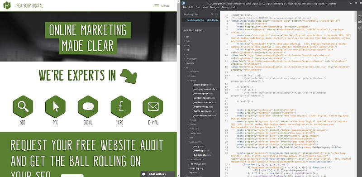
Task: Select the CRO pound-sign hexagon icon
Action: pyautogui.click(x=121, y=106)
